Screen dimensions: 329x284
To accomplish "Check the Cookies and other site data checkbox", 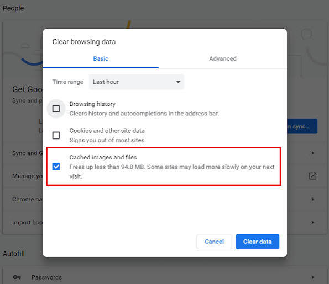I will click(56, 135).
